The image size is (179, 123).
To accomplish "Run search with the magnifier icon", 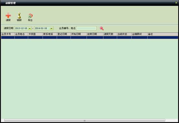I will pos(102,28).
